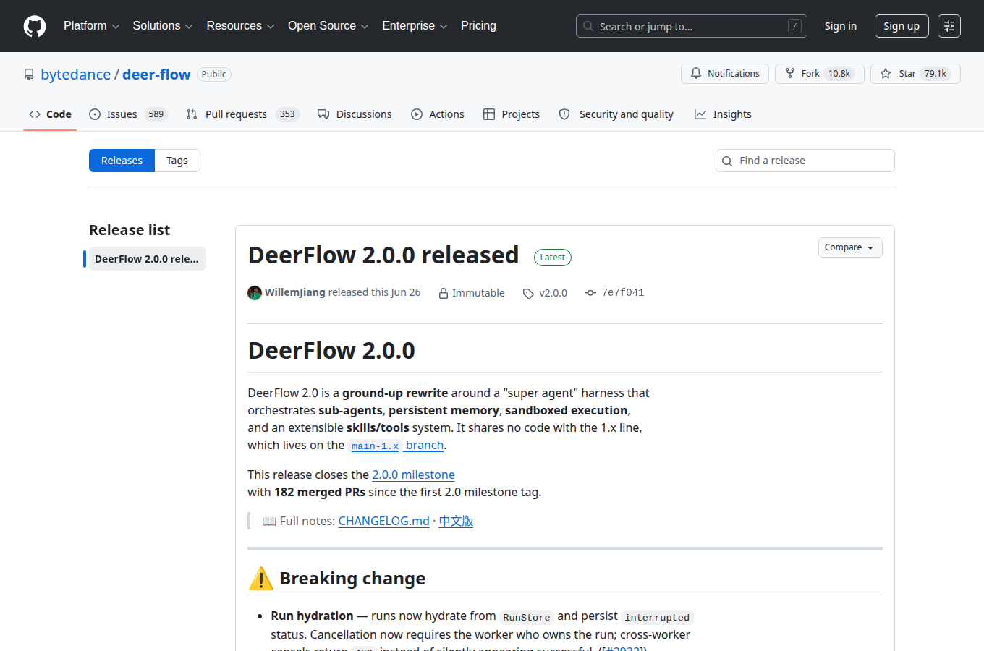984x651 pixels.
Task: Expand the Solutions menu
Action: pos(163,26)
